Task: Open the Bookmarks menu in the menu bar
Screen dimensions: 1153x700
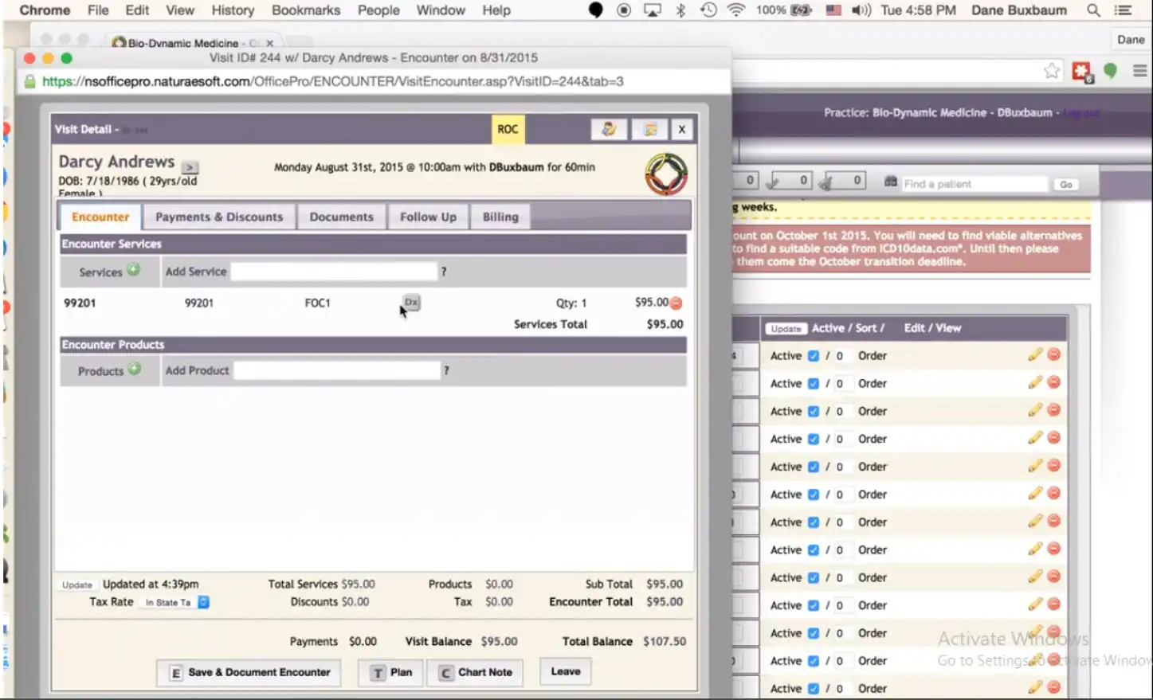Action: click(305, 10)
